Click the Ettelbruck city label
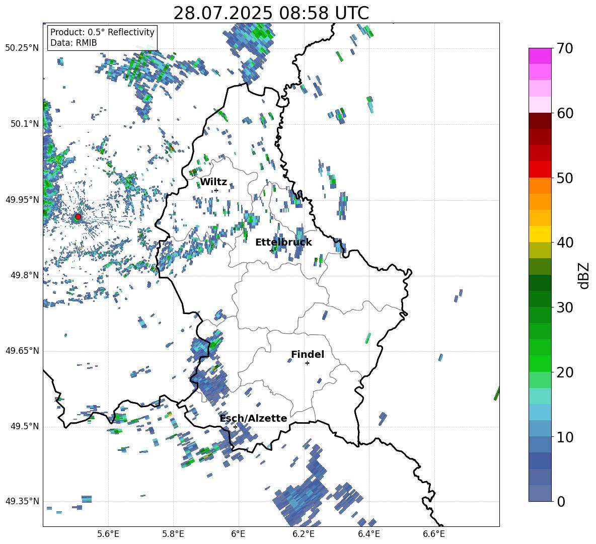Viewport: 596px width, 544px height. click(x=283, y=243)
